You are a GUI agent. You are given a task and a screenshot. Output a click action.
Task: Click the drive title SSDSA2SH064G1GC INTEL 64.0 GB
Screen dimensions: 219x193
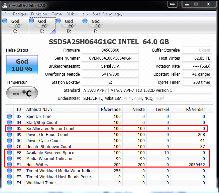109,42
